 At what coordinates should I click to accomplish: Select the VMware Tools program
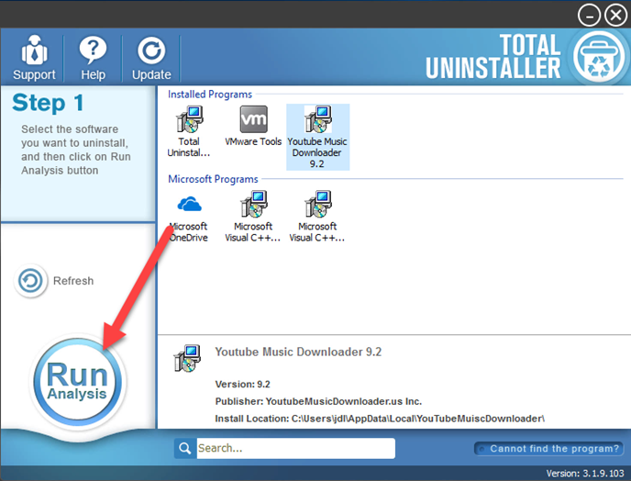tap(253, 126)
